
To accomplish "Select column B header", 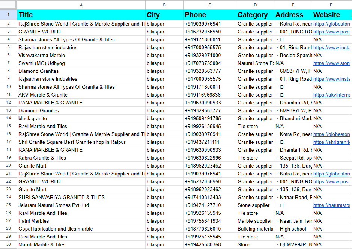I will tap(164, 5).
